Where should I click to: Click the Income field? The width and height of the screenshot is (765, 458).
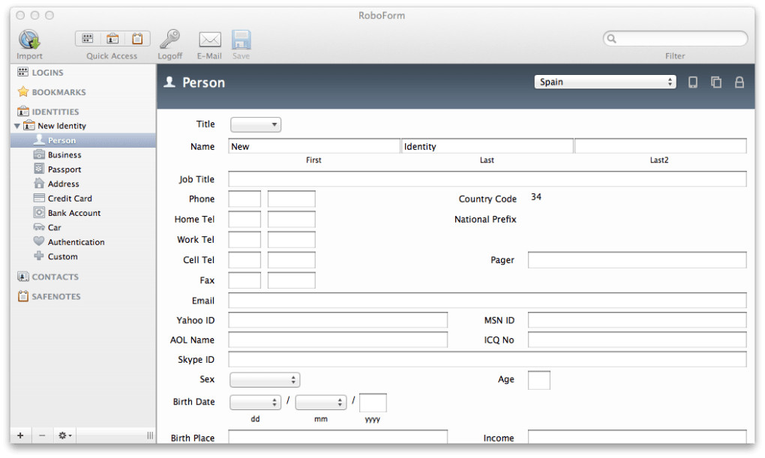[637, 437]
